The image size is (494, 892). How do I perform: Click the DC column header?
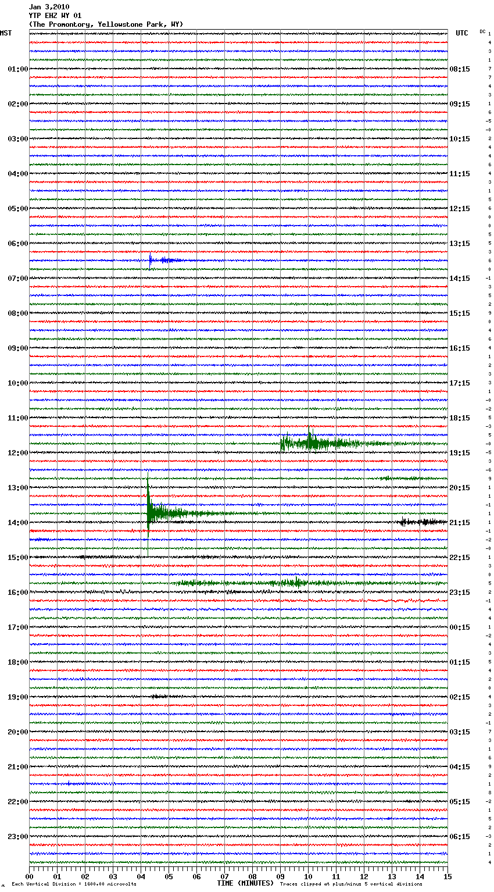482,31
